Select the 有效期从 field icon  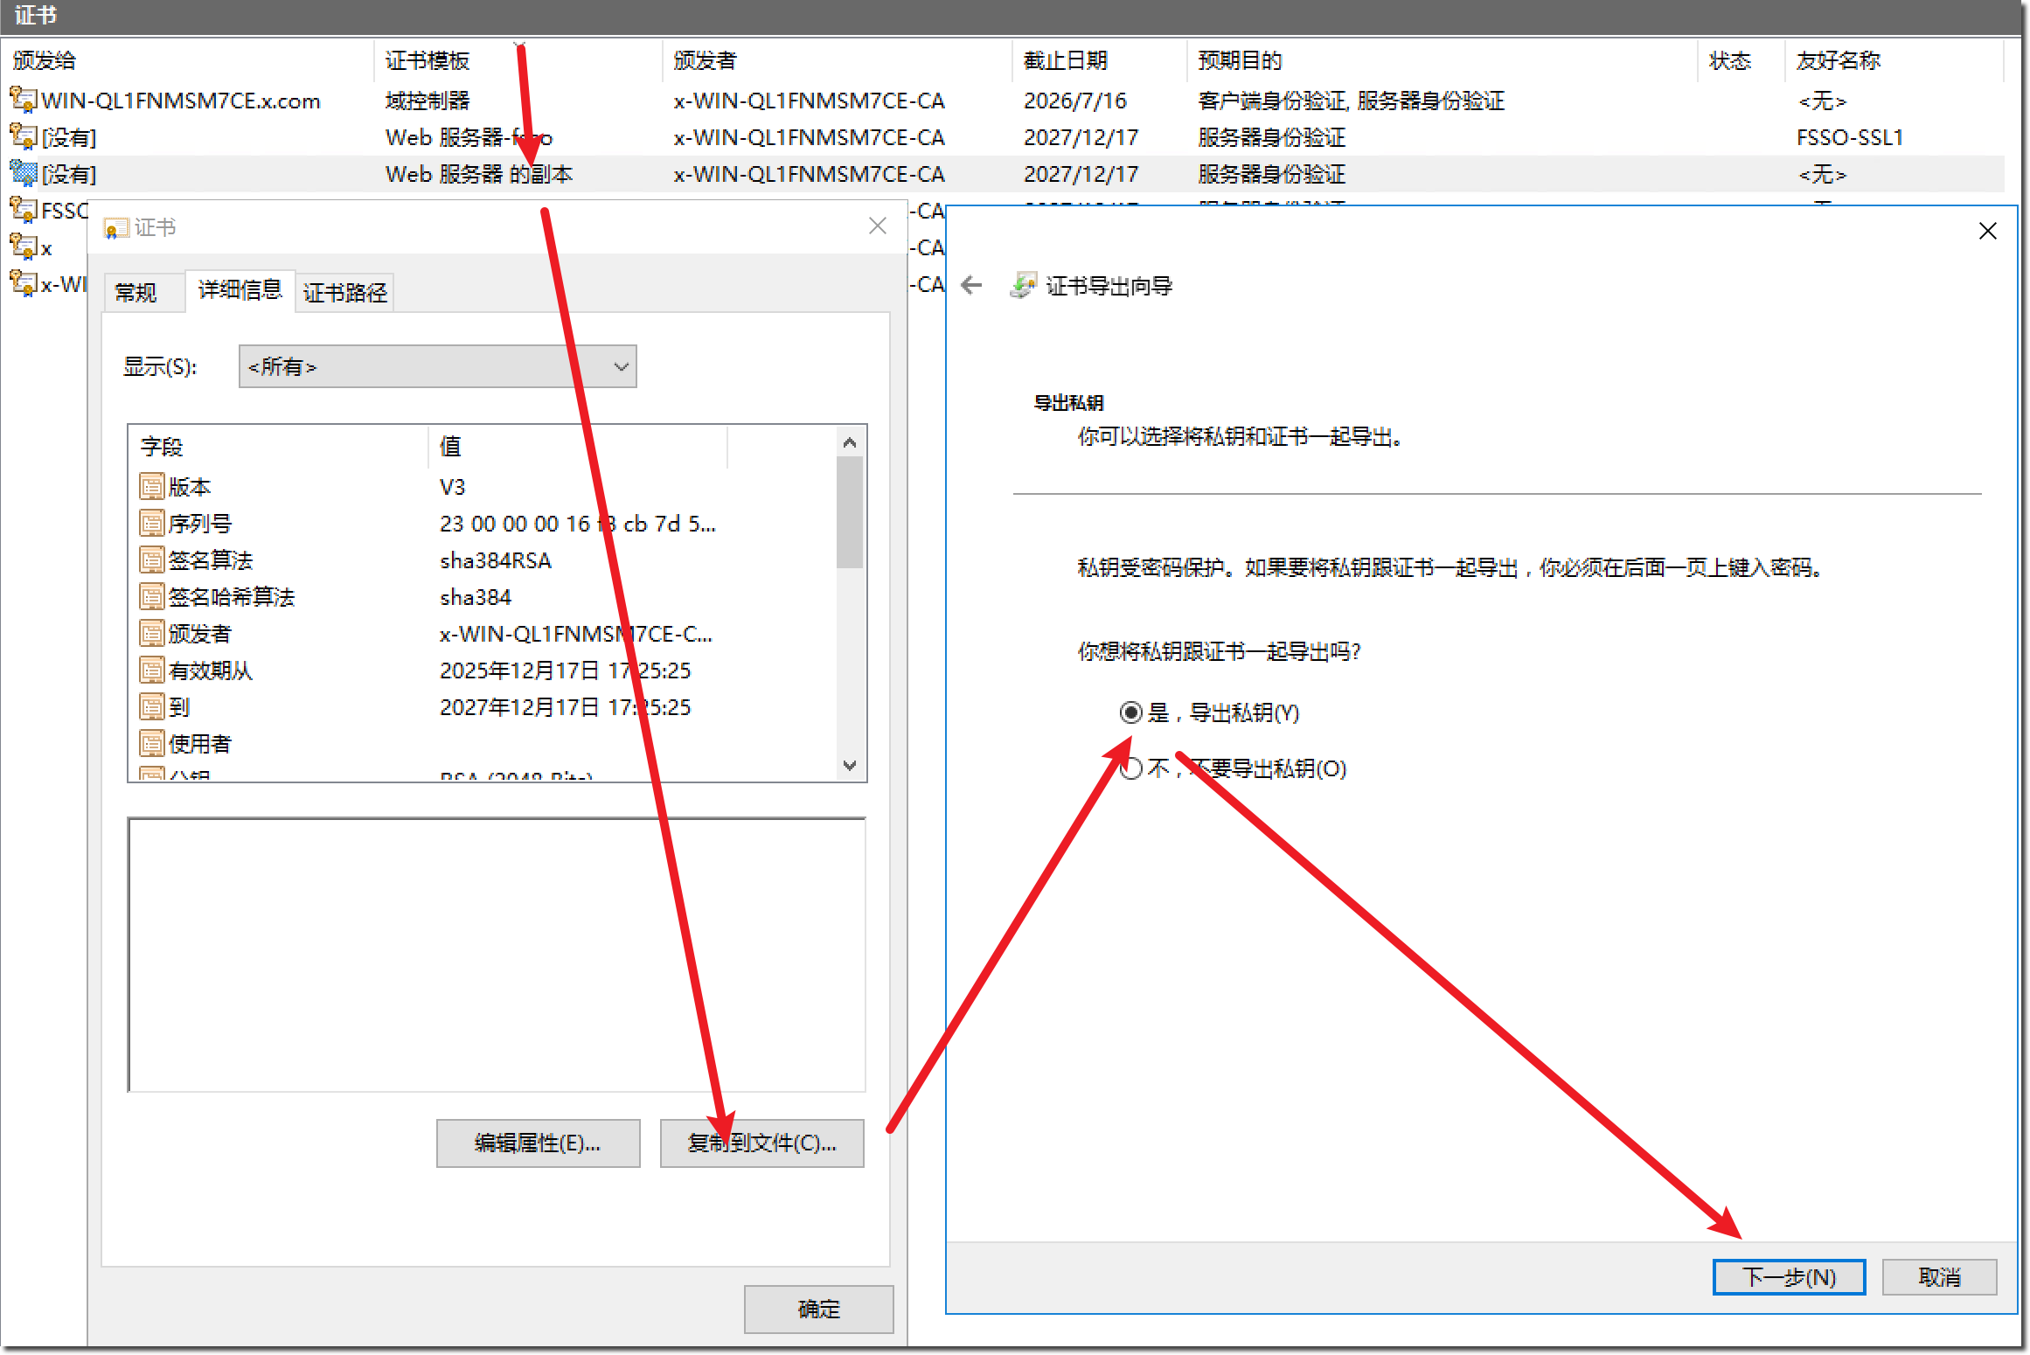152,670
